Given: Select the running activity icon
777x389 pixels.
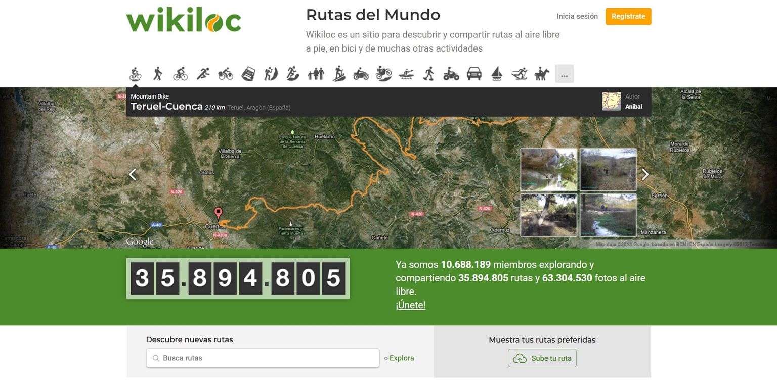Looking at the screenshot, I should click(x=203, y=74).
